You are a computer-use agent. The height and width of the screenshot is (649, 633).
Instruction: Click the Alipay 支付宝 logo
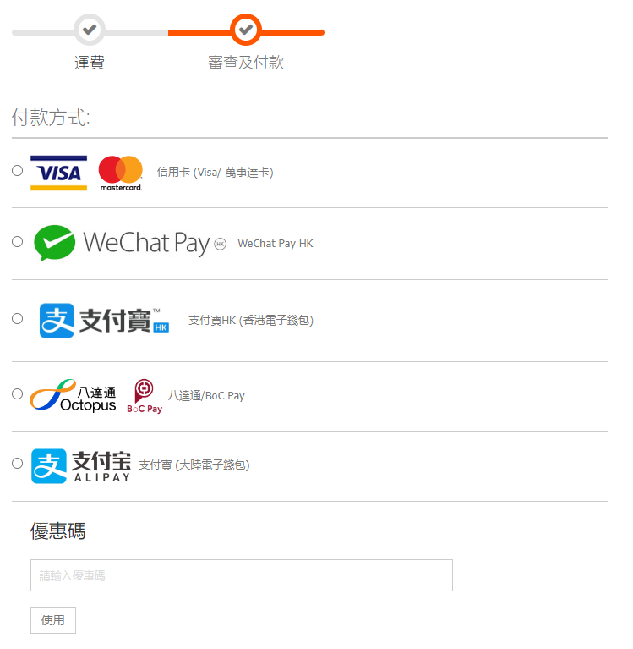pyautogui.click(x=81, y=466)
